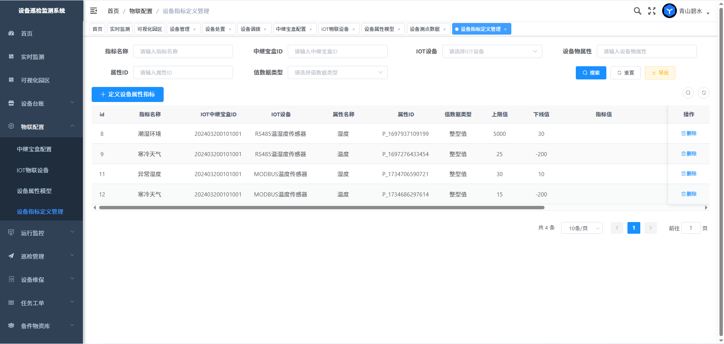Expand the 运行监控 sidebar menu
Viewport: 724px width, 344px height.
click(x=41, y=233)
